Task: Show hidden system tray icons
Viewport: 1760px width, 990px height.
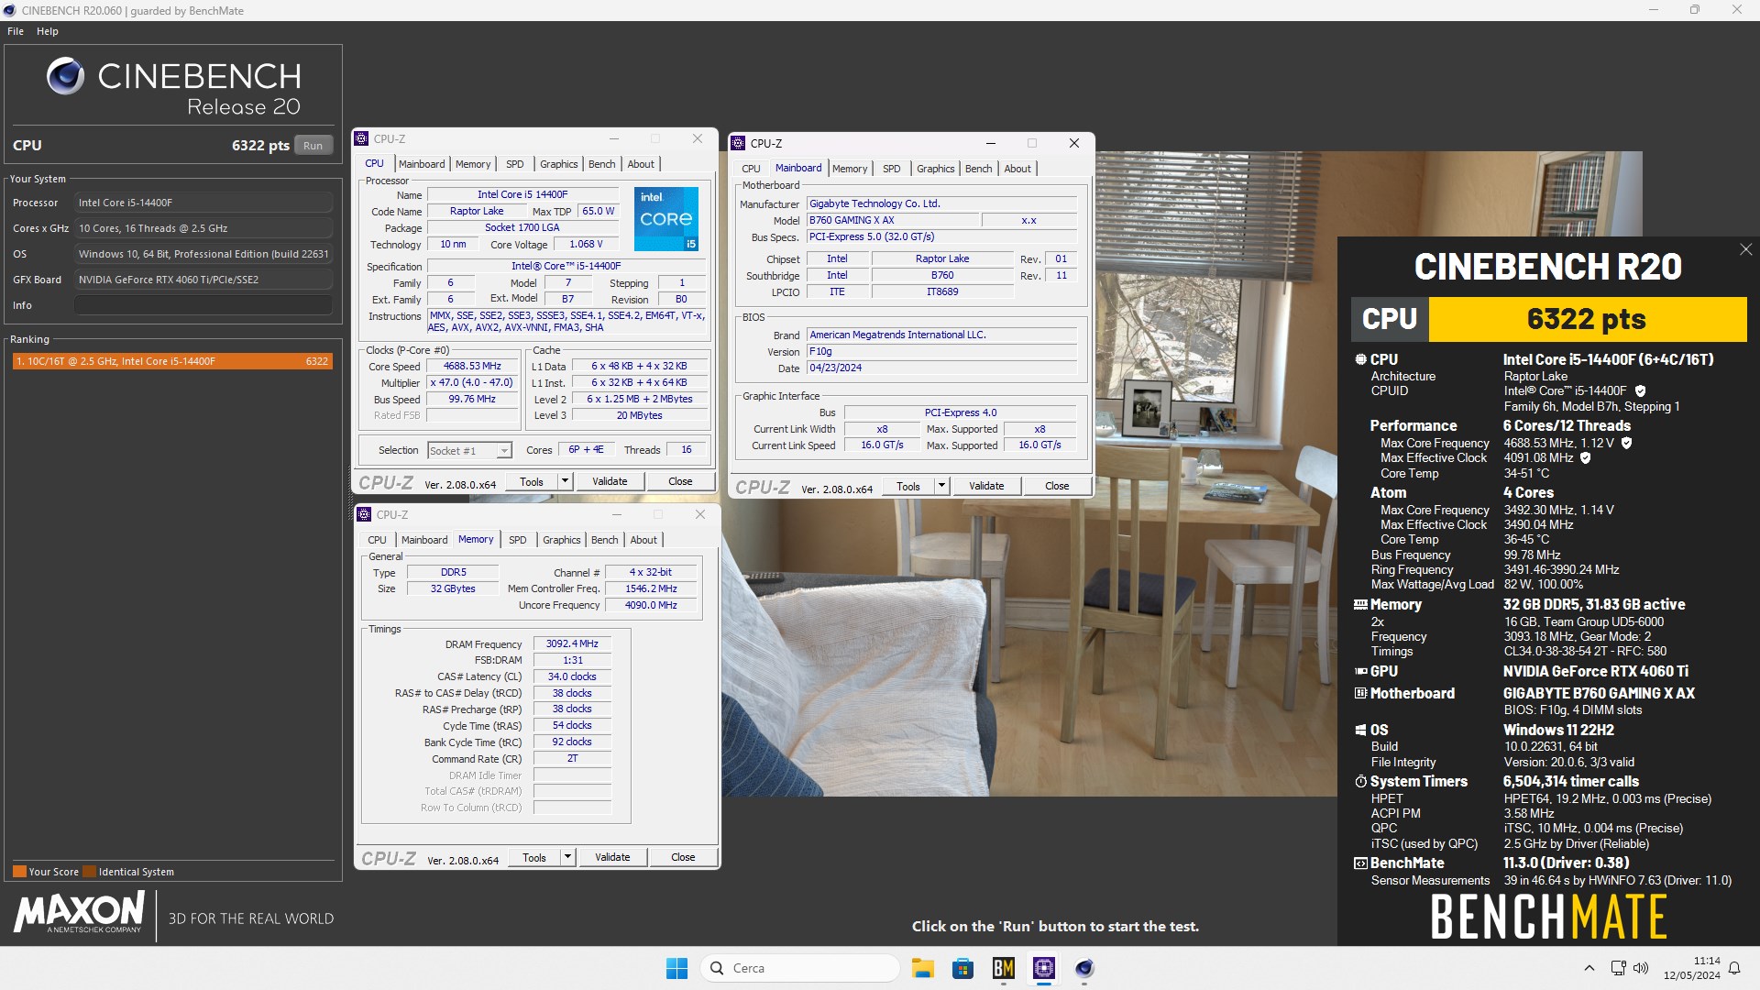Action: [1589, 968]
